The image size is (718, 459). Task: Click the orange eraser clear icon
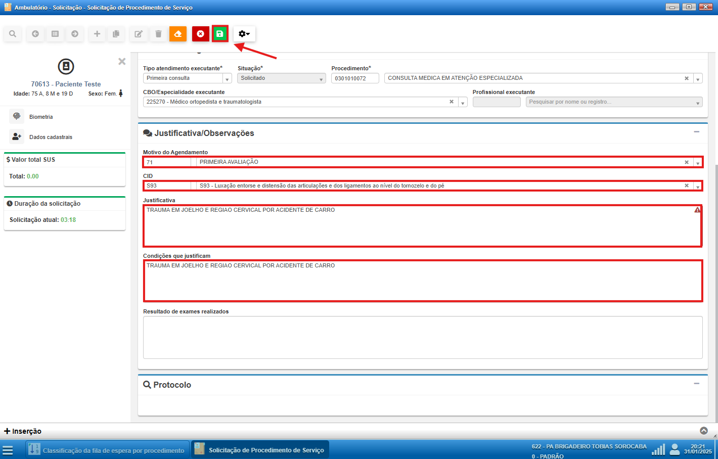tap(178, 34)
